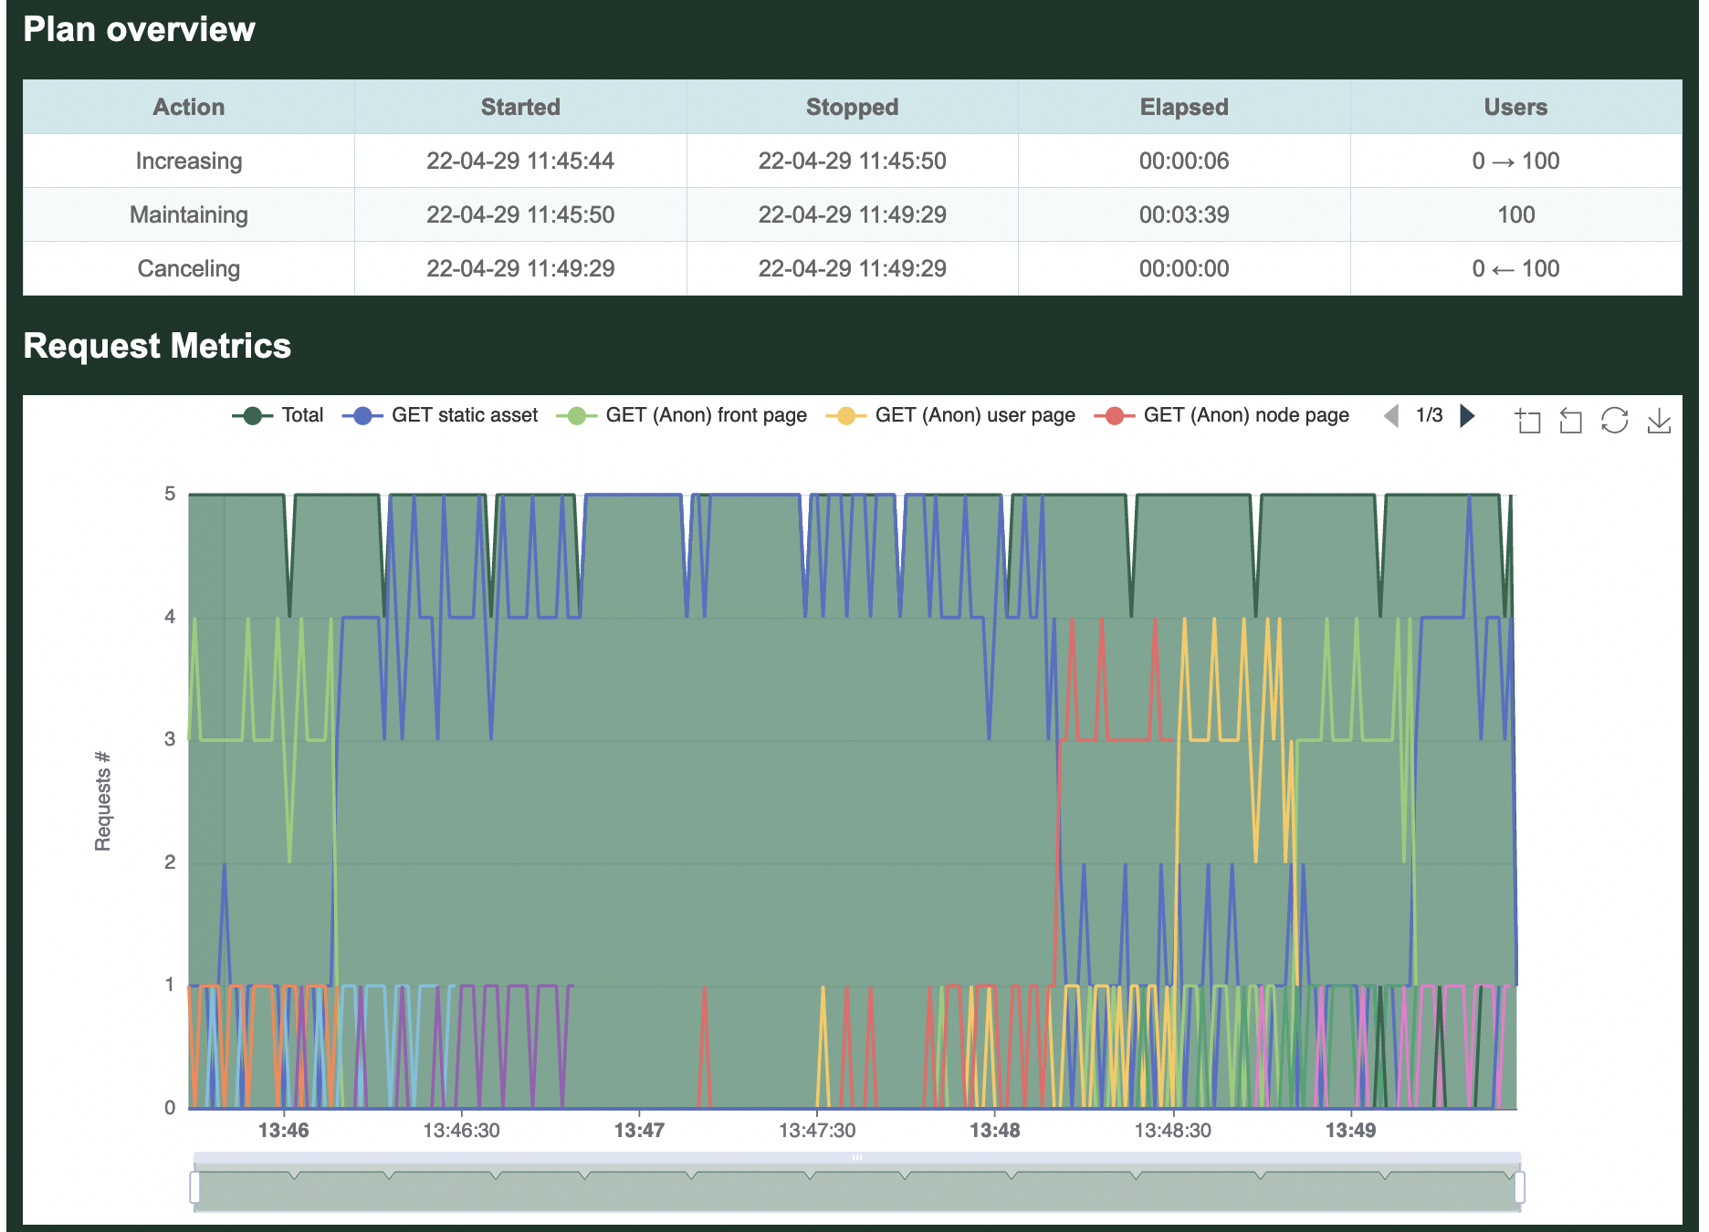Click the area zoom icon in chart toolbox

(1527, 420)
